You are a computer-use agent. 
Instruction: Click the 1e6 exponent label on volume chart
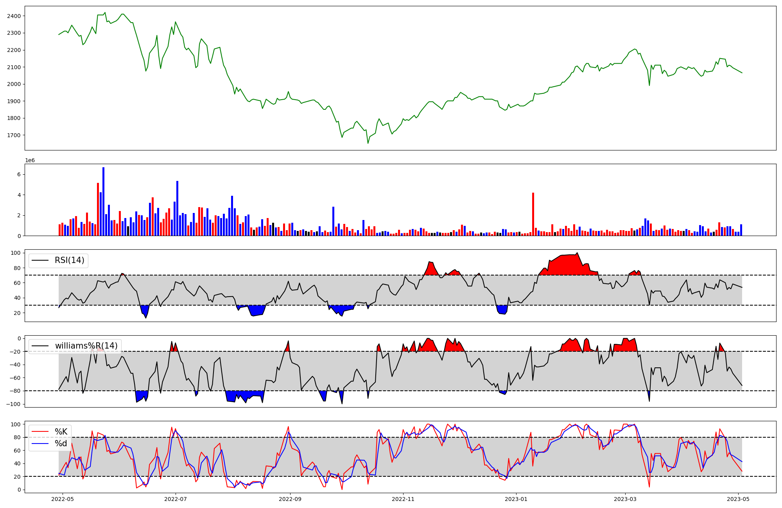(x=31, y=161)
